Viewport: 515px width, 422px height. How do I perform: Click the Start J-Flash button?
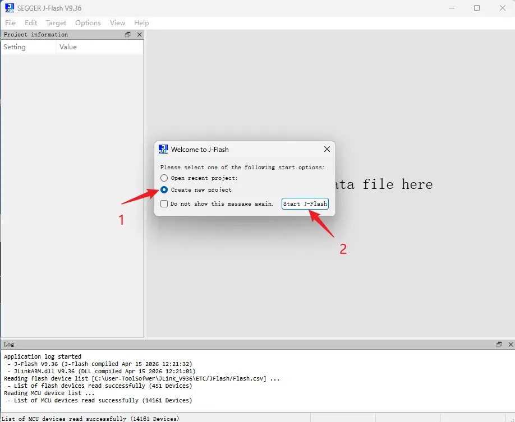(305, 204)
